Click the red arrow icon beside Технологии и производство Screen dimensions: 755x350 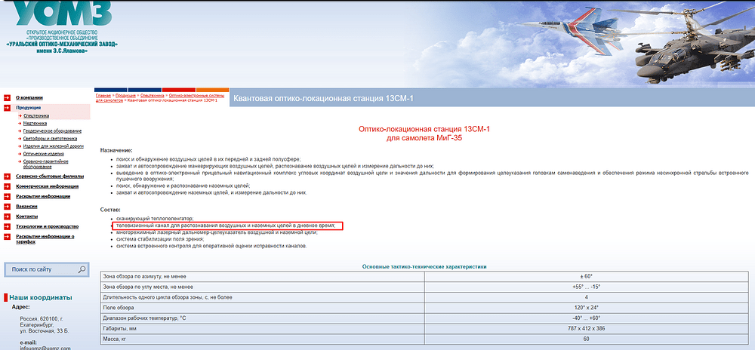(7, 226)
